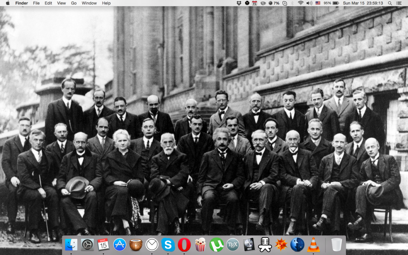The image size is (408, 255).
Task: Click the date and time Sun Mar 15
Action: click(363, 3)
